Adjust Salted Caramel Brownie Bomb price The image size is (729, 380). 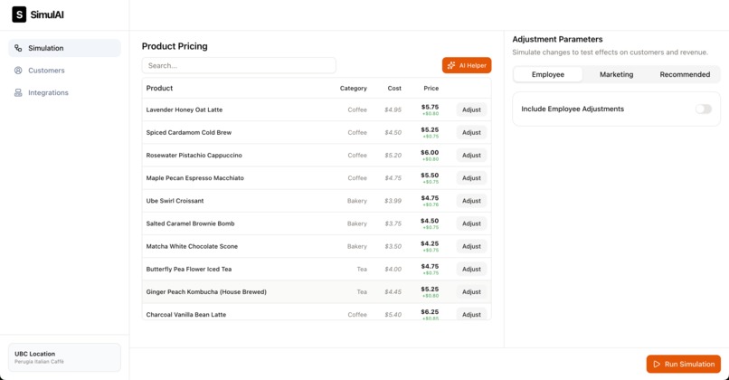coord(471,223)
